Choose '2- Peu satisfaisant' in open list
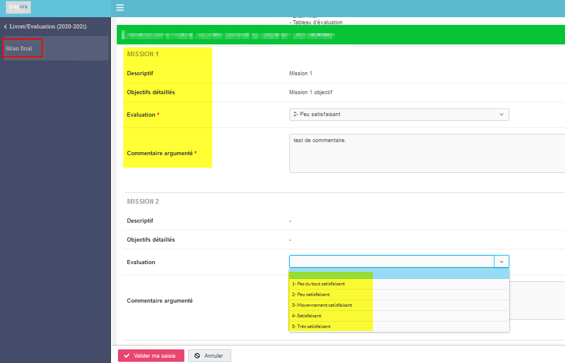The height and width of the screenshot is (363, 565). (399, 295)
